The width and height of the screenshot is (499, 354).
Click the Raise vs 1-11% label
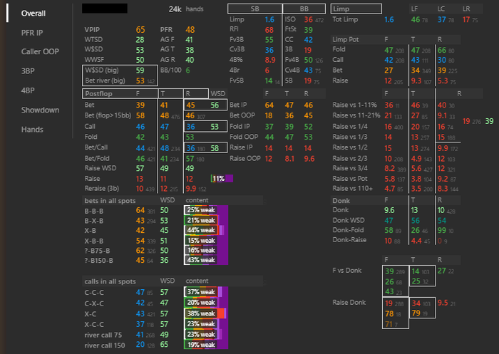pyautogui.click(x=354, y=105)
